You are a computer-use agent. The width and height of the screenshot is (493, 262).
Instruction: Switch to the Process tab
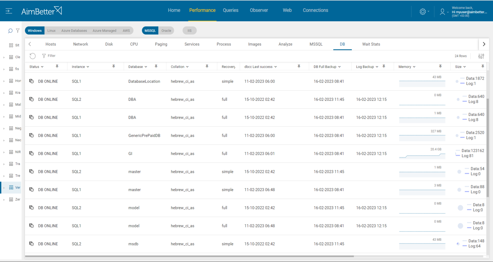[x=224, y=44]
